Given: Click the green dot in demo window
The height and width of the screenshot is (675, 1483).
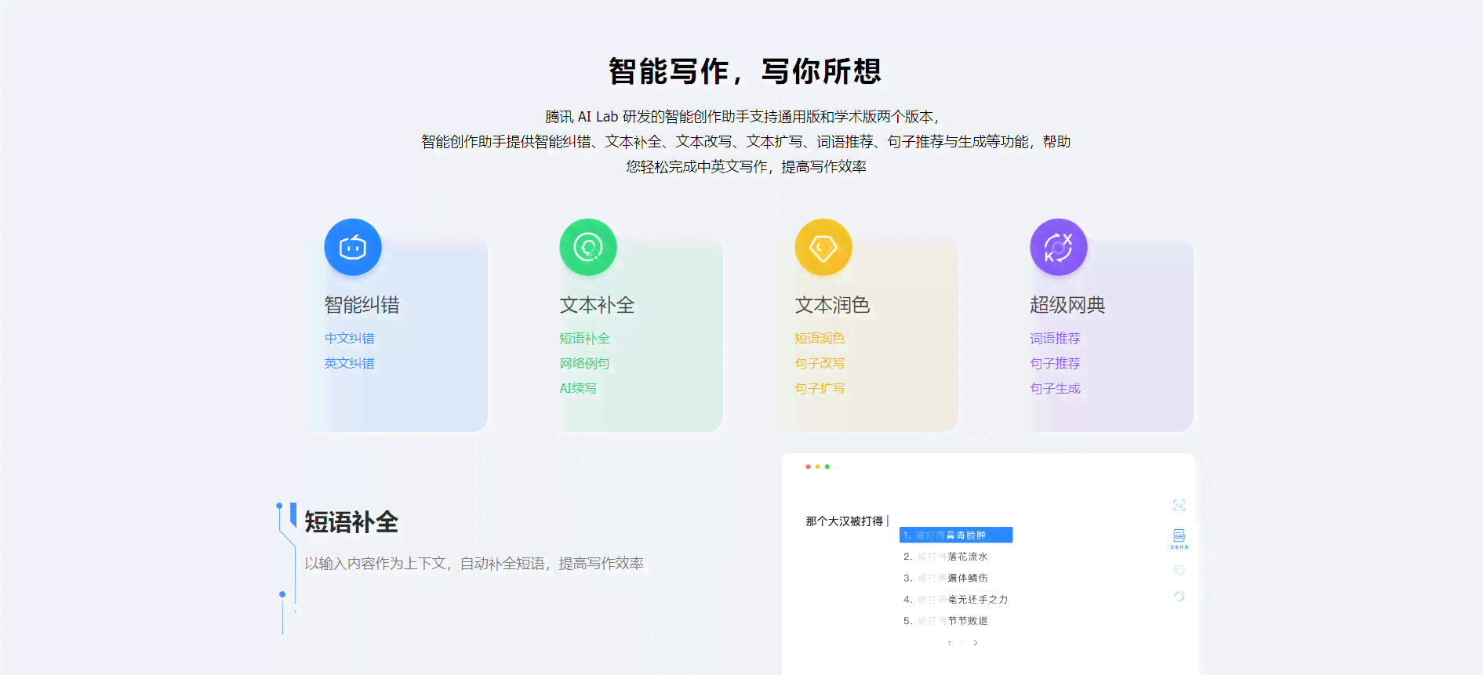Looking at the screenshot, I should click(x=827, y=466).
